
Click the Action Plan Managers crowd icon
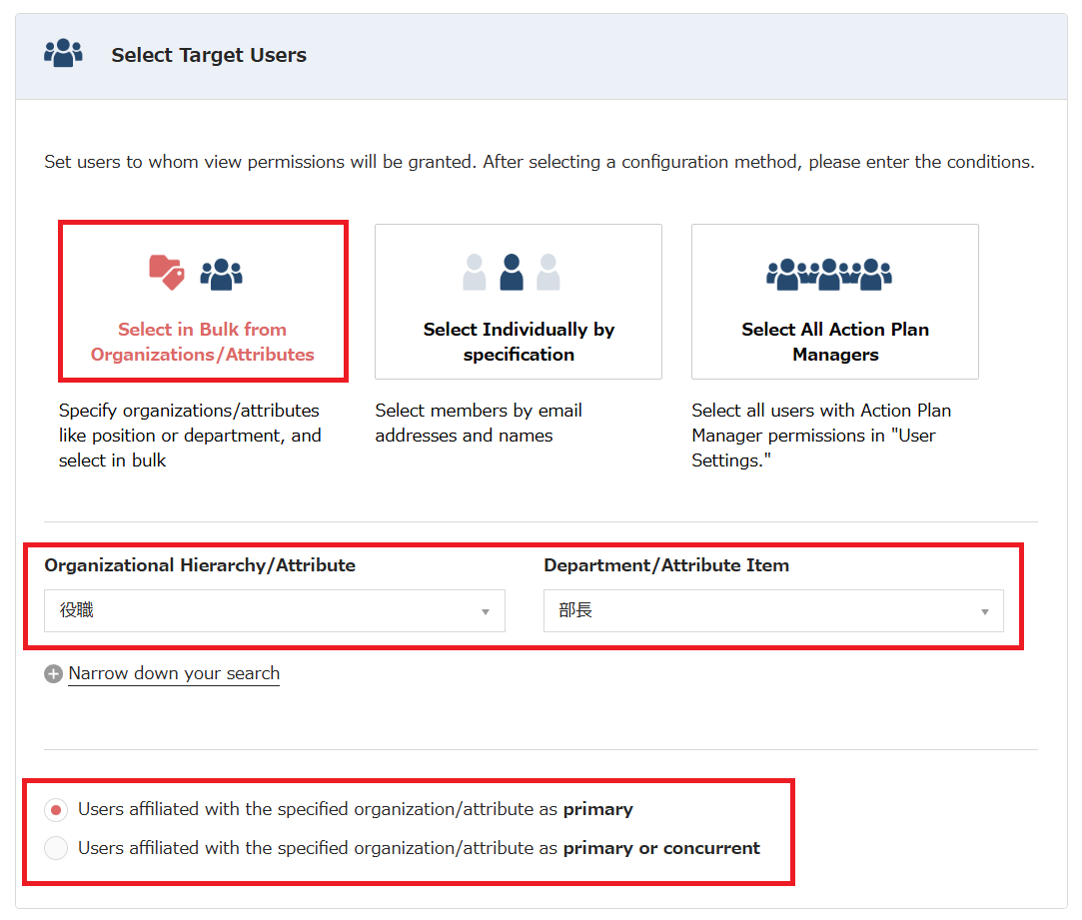click(828, 274)
